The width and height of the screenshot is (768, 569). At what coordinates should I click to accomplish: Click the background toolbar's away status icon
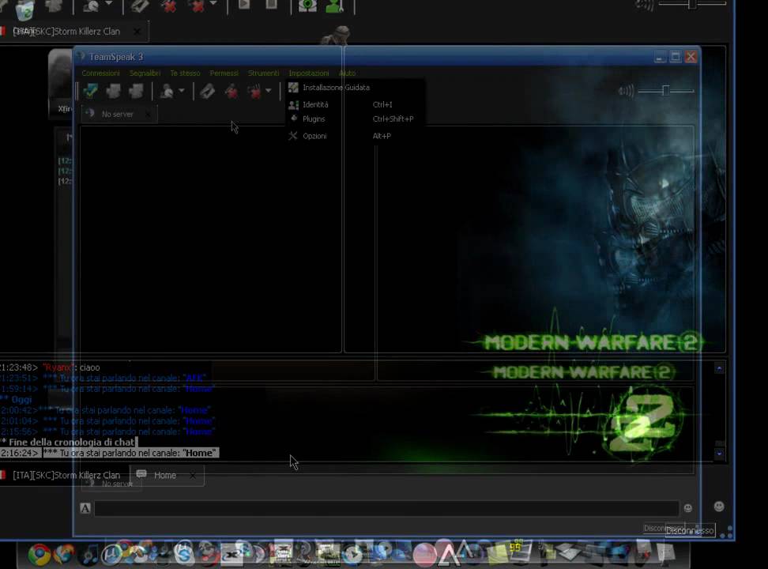[x=91, y=5]
